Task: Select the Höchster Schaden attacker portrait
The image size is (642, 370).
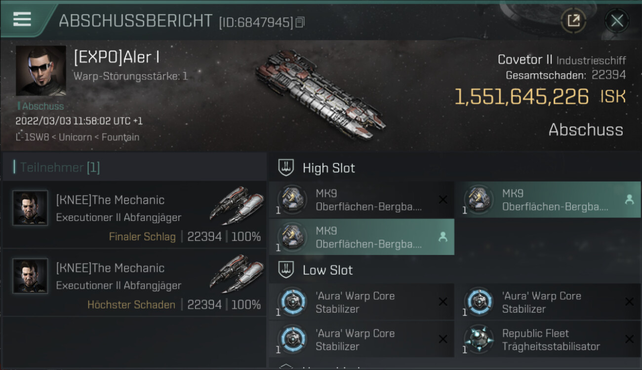Action: pyautogui.click(x=31, y=276)
